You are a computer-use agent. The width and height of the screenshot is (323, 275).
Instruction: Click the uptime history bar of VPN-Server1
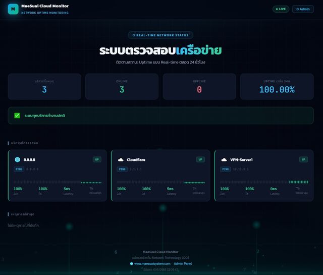click(264, 182)
